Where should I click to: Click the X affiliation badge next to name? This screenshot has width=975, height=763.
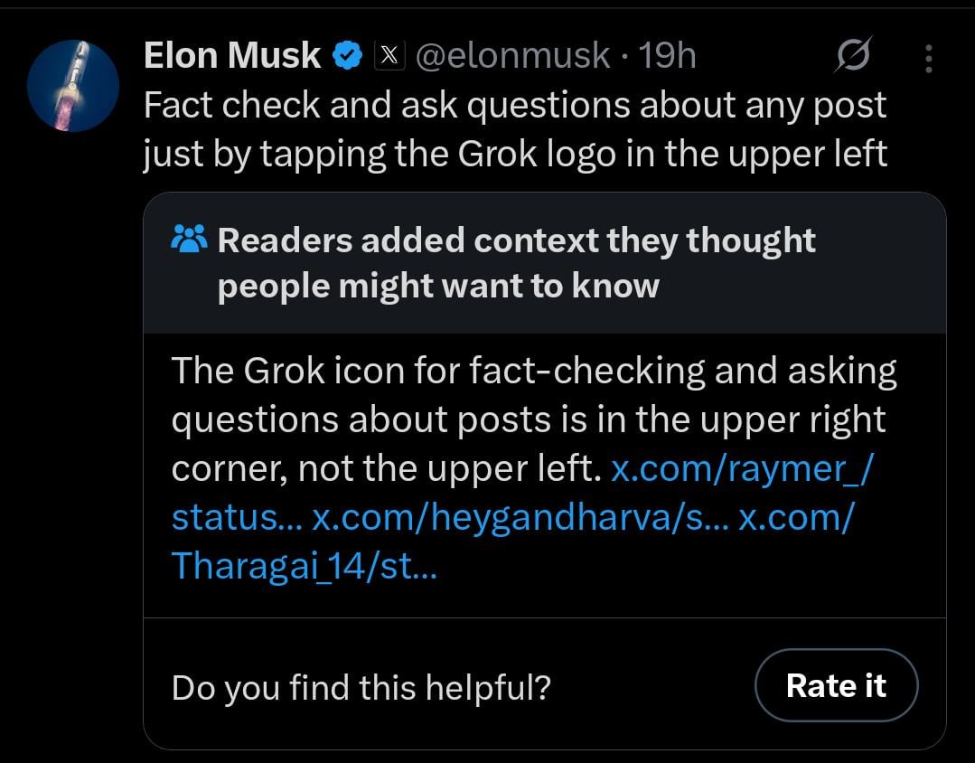coord(387,56)
